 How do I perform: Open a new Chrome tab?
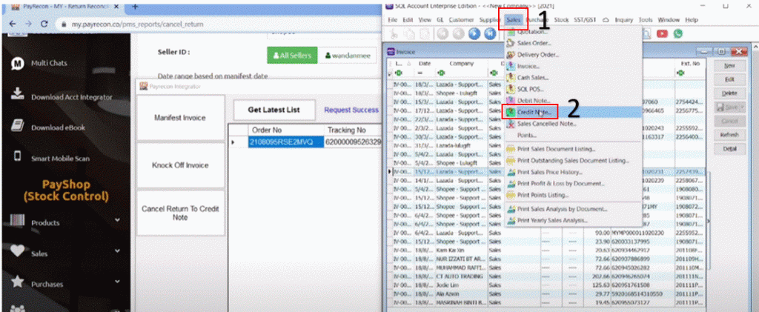point(135,7)
